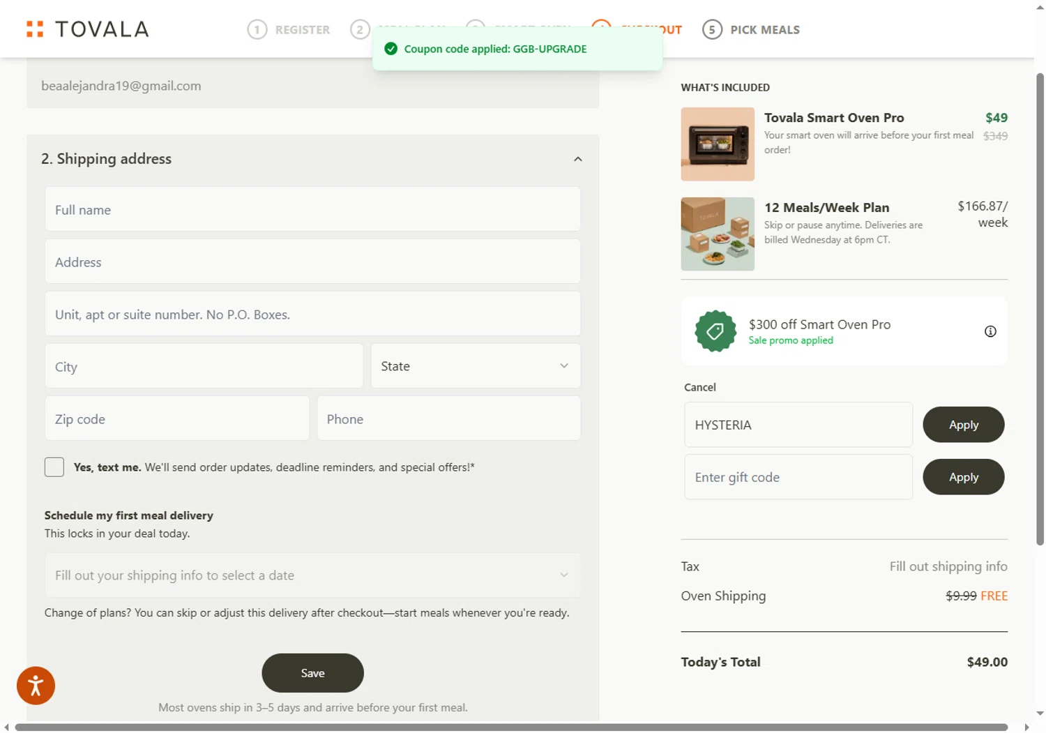Open the State dropdown
This screenshot has width=1046, height=733.
[476, 365]
